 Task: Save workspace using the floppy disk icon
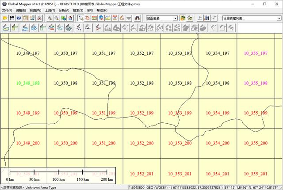(x=12, y=18)
